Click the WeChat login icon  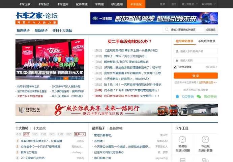[x=199, y=97]
